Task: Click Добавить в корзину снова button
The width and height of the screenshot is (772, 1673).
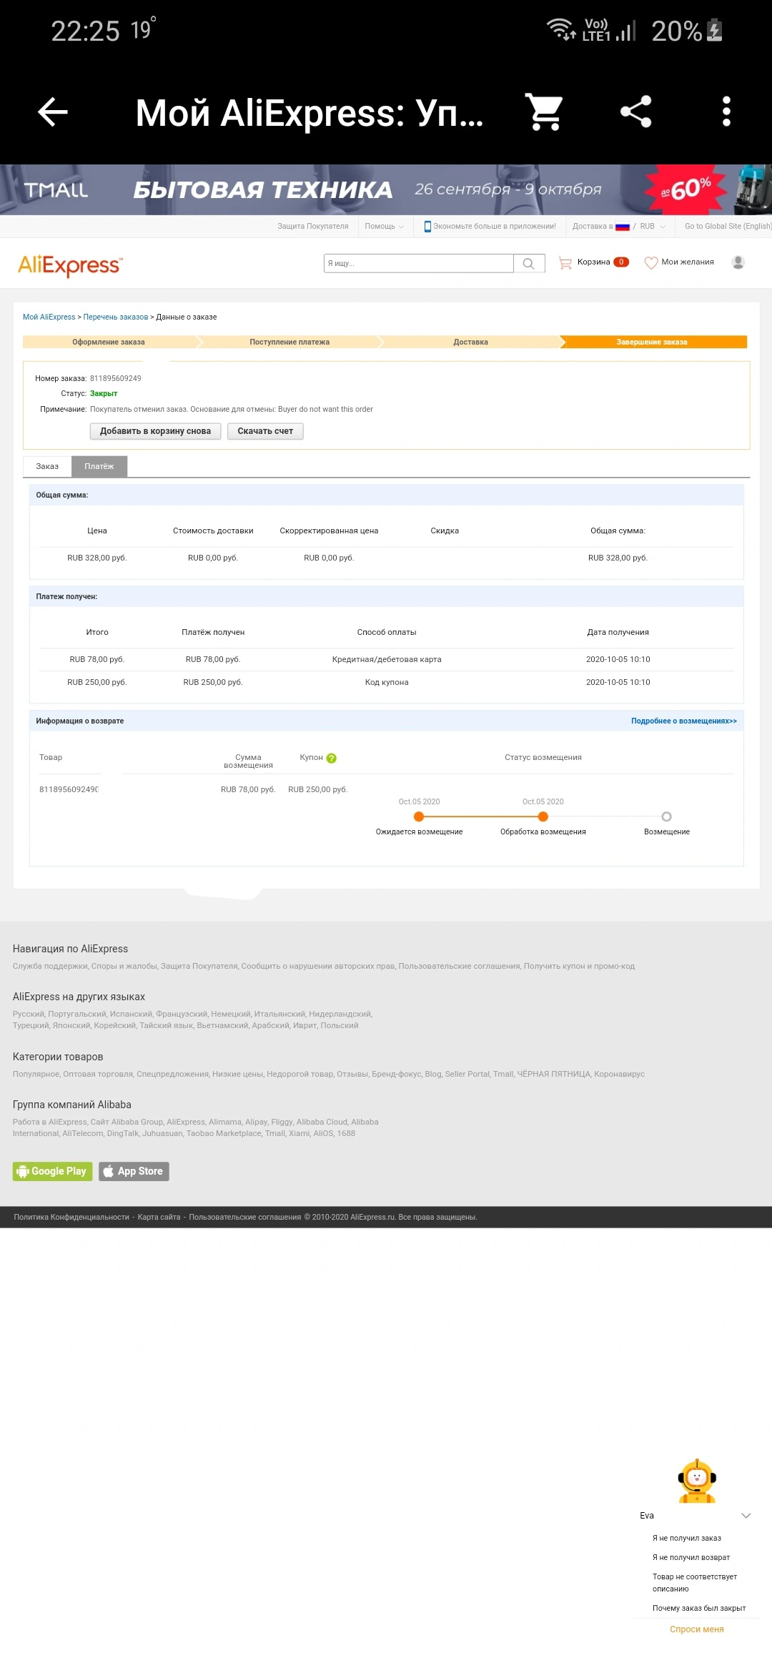Action: [x=155, y=431]
